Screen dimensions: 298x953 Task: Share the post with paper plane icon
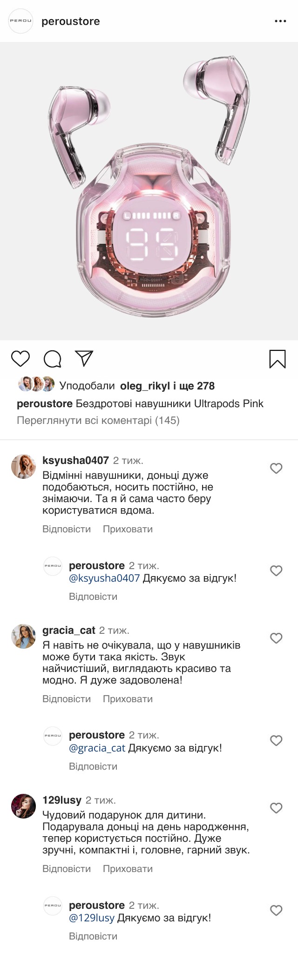click(x=84, y=358)
